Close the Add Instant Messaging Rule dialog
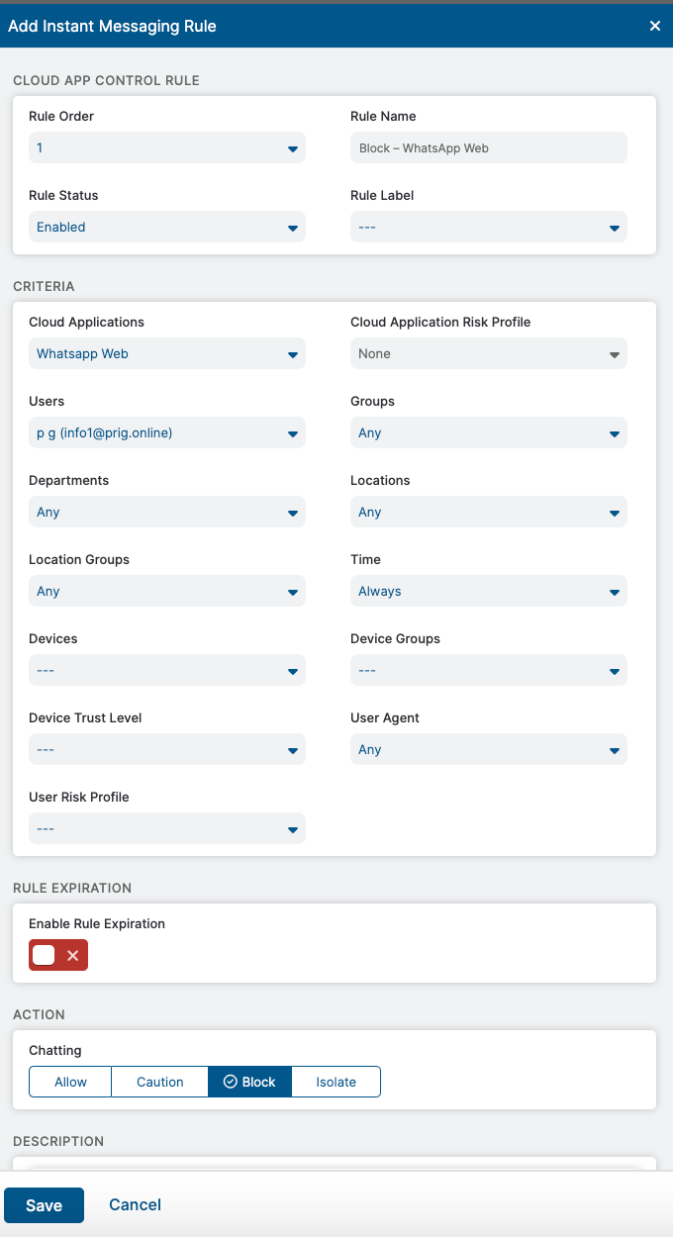The image size is (673, 1237). (654, 27)
